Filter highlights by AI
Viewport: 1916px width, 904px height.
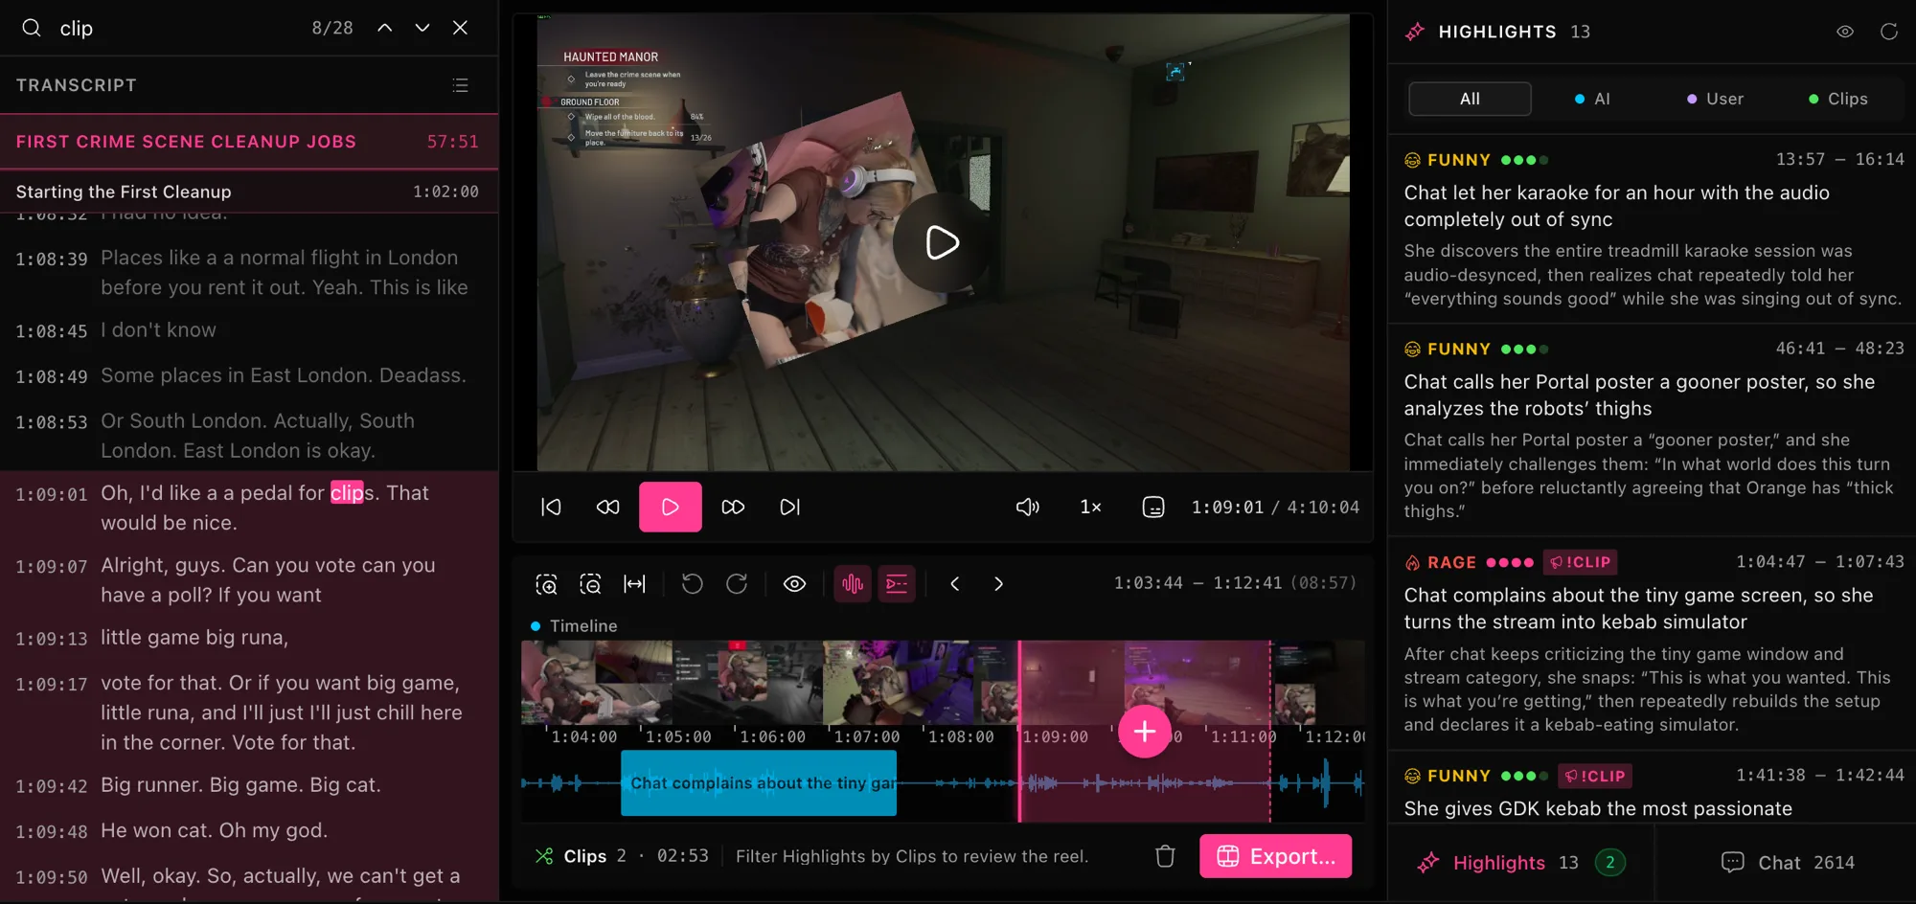coord(1592,99)
